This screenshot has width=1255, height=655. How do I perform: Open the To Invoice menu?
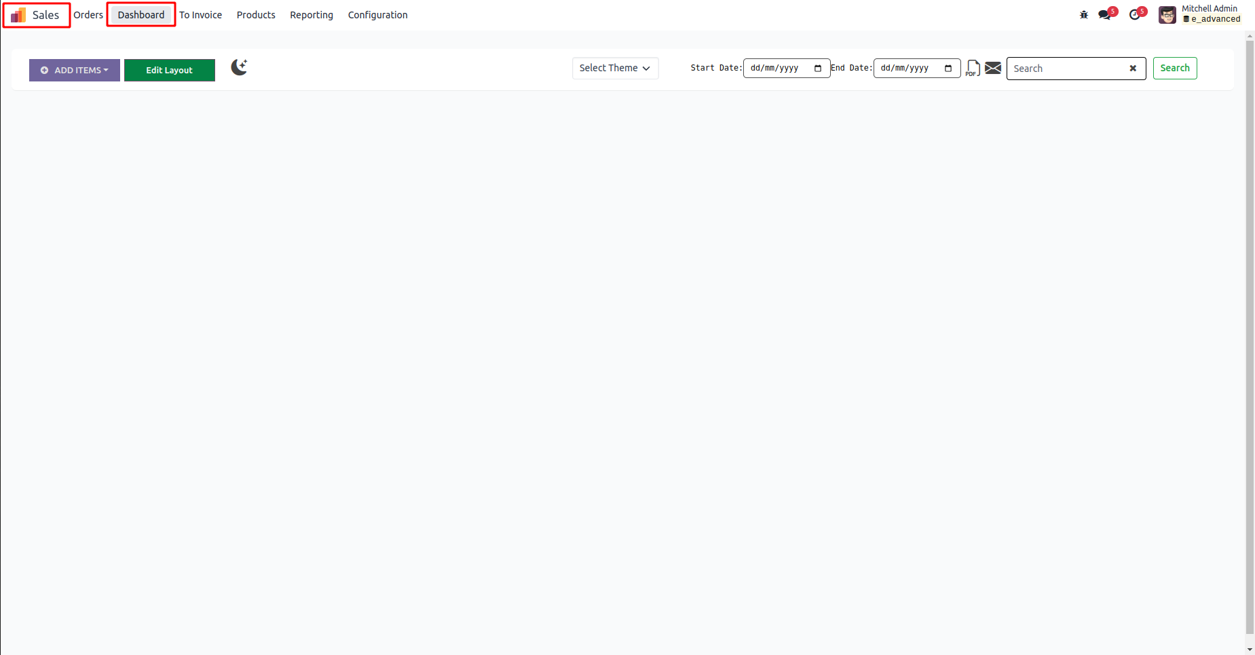tap(200, 15)
